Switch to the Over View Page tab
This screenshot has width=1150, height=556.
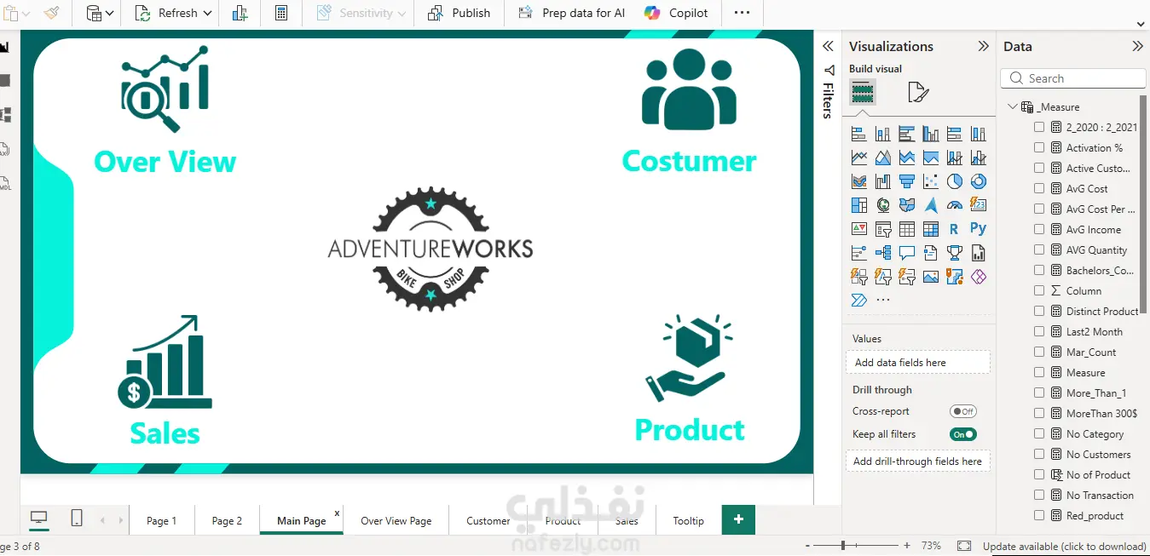click(396, 520)
